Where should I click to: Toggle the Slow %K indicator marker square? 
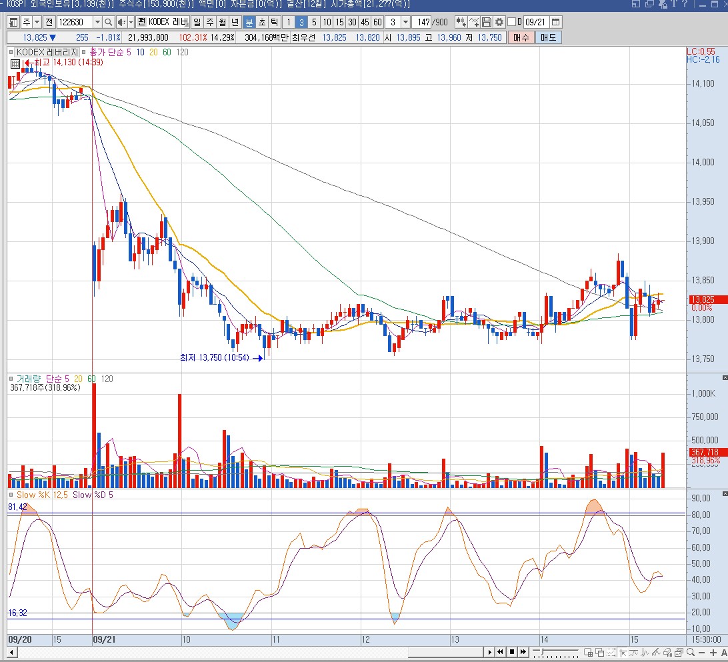[x=11, y=495]
